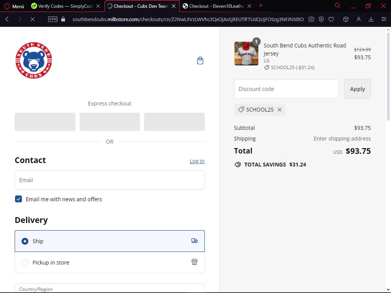Close the Eleven10Leather checkout tab

tap(249, 6)
